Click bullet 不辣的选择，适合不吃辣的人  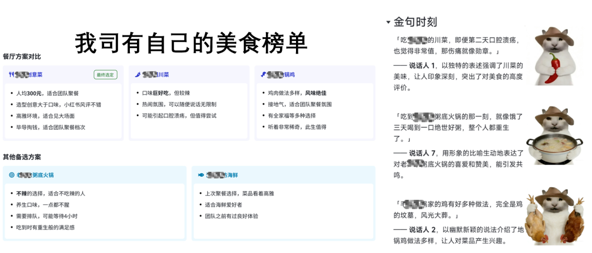[x=50, y=193]
